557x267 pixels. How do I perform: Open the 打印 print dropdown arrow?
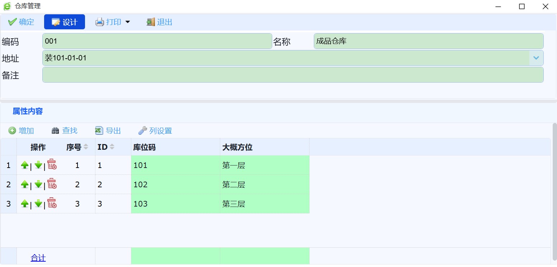click(x=127, y=22)
